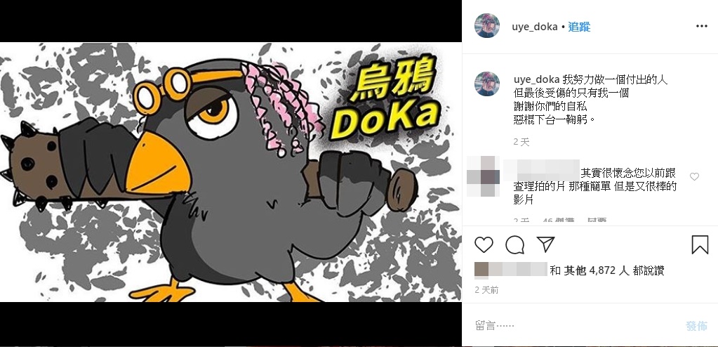Viewport: 718px width, 347px height.
Task: Share post via paper plane icon
Action: [545, 244]
